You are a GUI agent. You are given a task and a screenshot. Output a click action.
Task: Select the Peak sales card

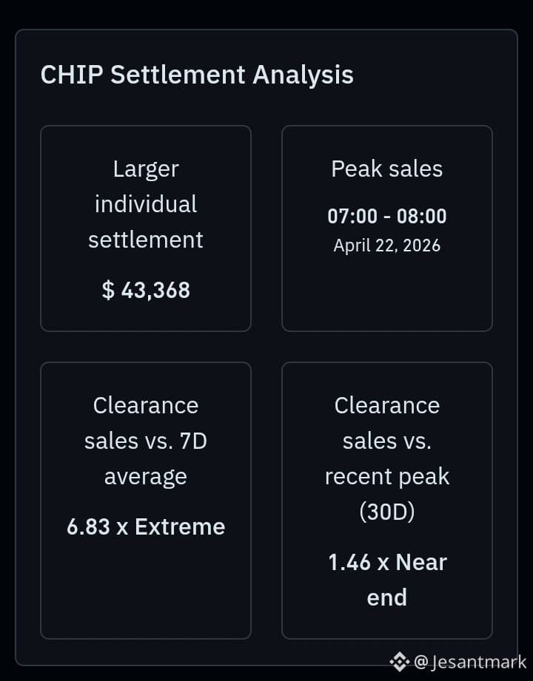click(387, 228)
